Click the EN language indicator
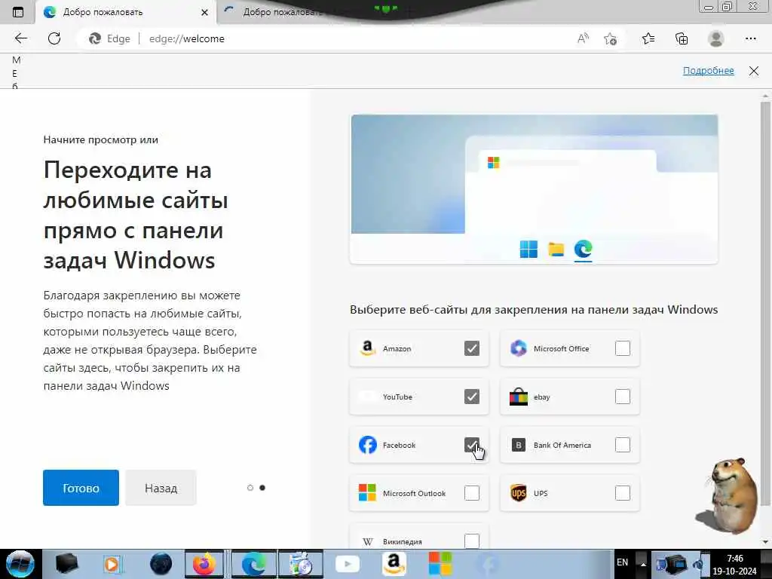The width and height of the screenshot is (772, 579). click(622, 562)
